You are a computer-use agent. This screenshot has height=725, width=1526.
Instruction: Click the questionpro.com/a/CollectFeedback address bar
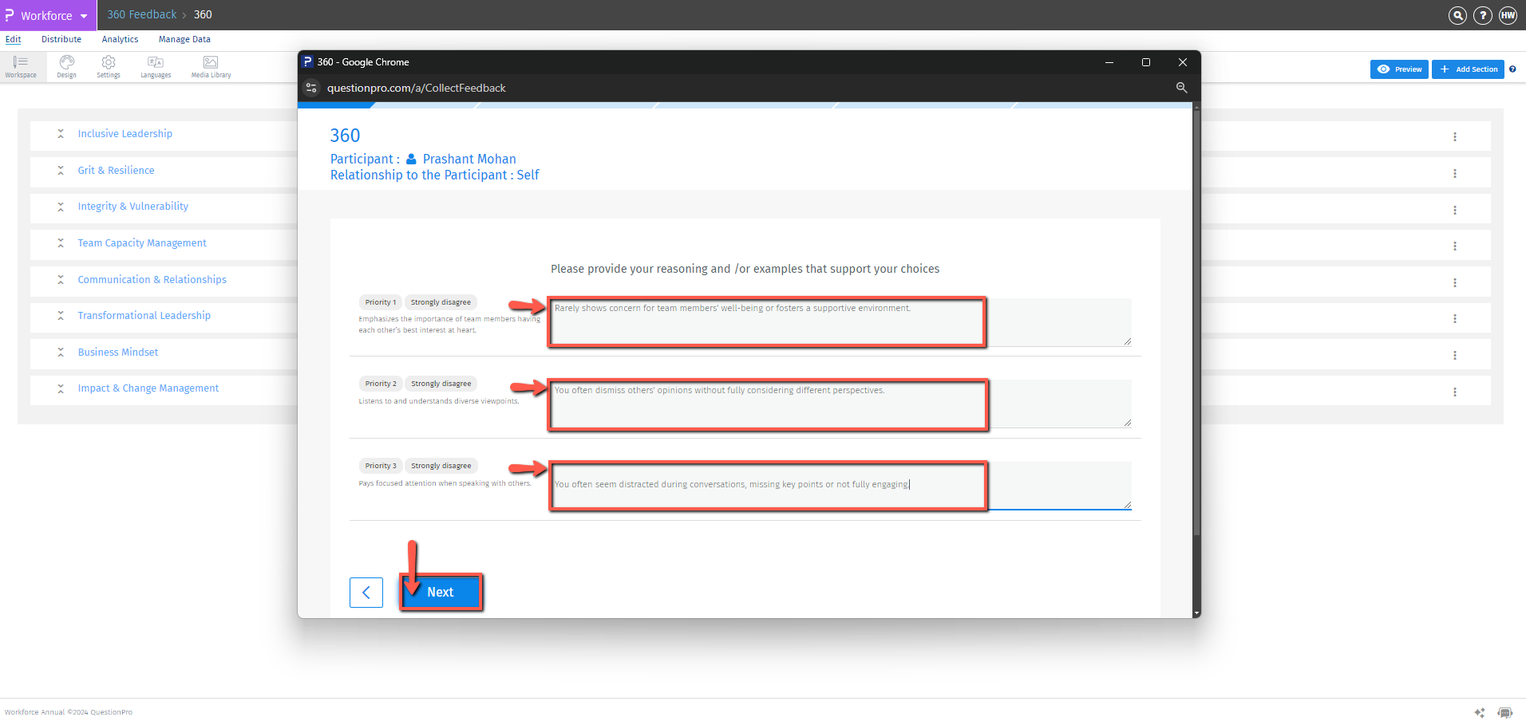point(417,88)
